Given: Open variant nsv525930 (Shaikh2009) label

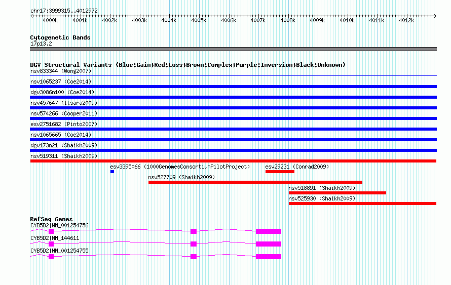Looking at the screenshot, I should (322, 198).
